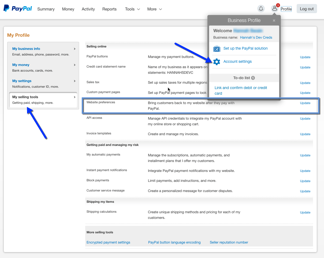Expand the More dropdown menu
This screenshot has height=258, width=324.
click(x=155, y=9)
